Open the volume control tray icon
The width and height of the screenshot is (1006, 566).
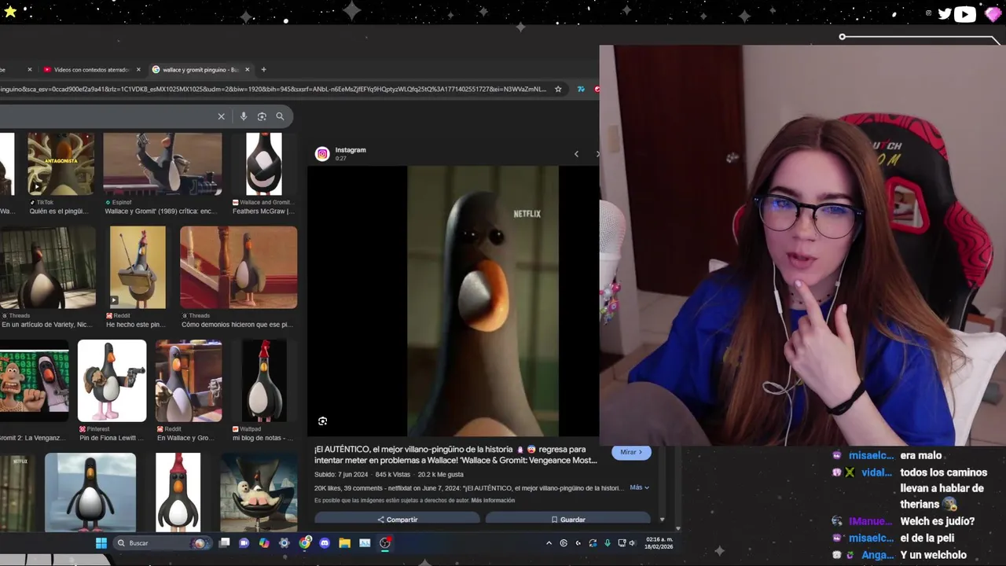tap(632, 542)
